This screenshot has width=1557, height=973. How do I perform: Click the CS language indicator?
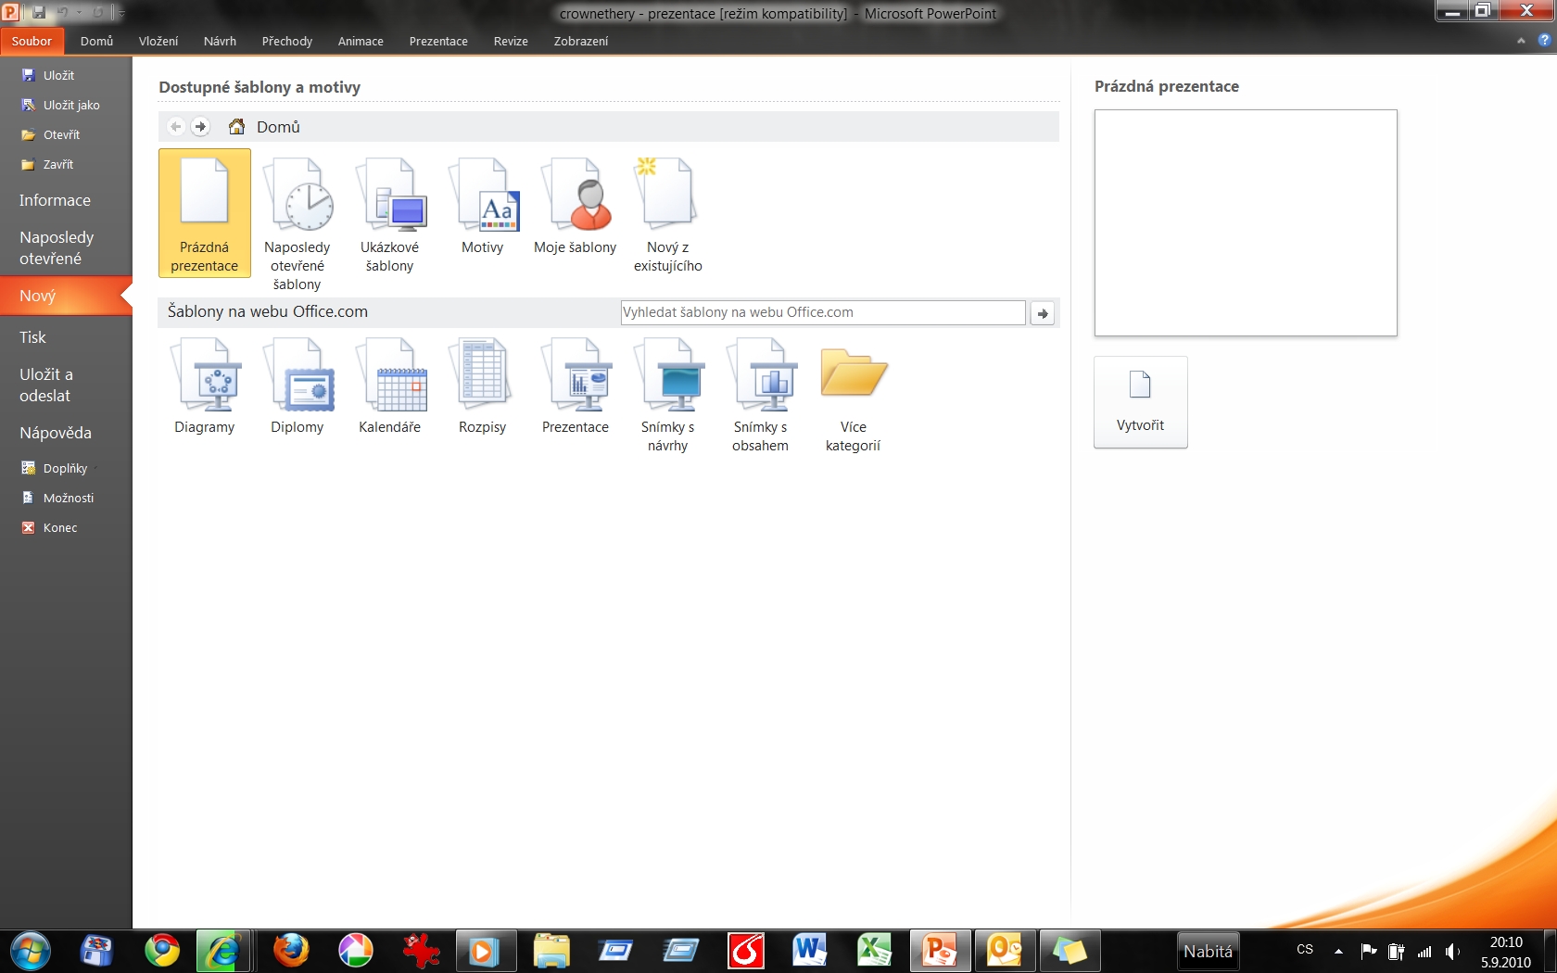(x=1305, y=950)
